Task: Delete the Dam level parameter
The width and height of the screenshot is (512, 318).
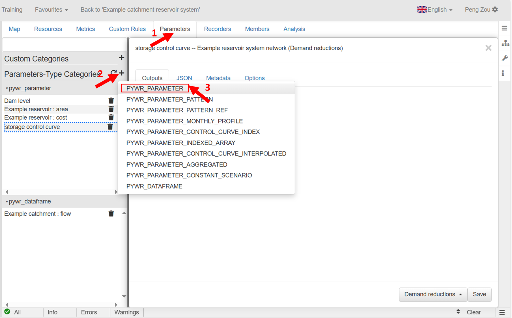Action: (x=111, y=101)
